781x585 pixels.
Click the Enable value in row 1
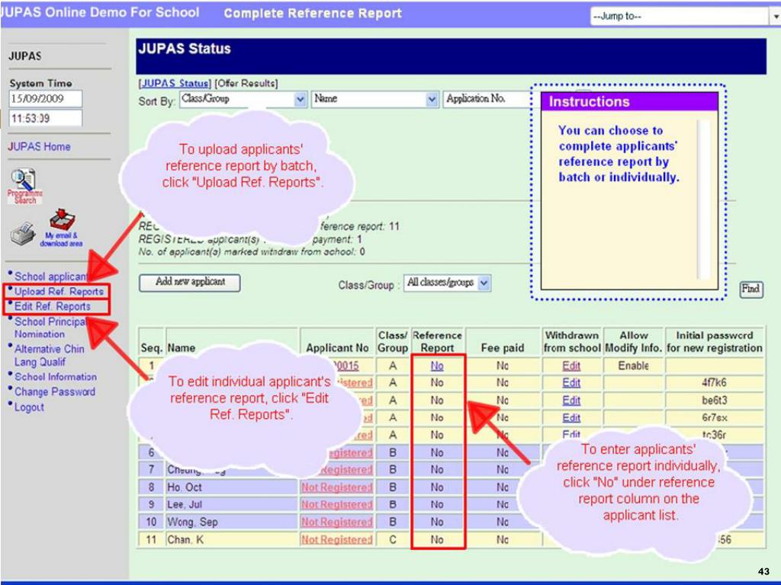(633, 366)
